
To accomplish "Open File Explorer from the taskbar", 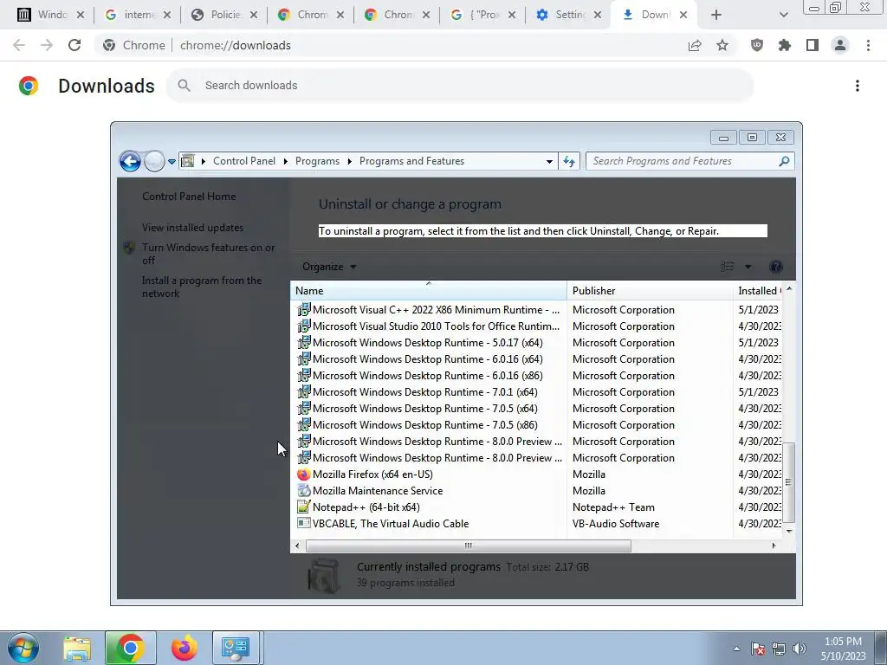I will tap(77, 648).
